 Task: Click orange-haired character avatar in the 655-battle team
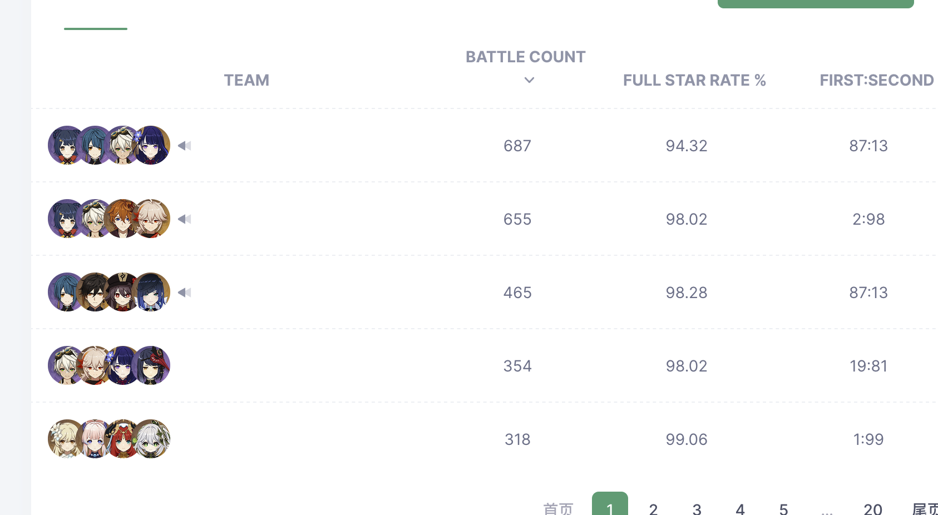coord(123,219)
